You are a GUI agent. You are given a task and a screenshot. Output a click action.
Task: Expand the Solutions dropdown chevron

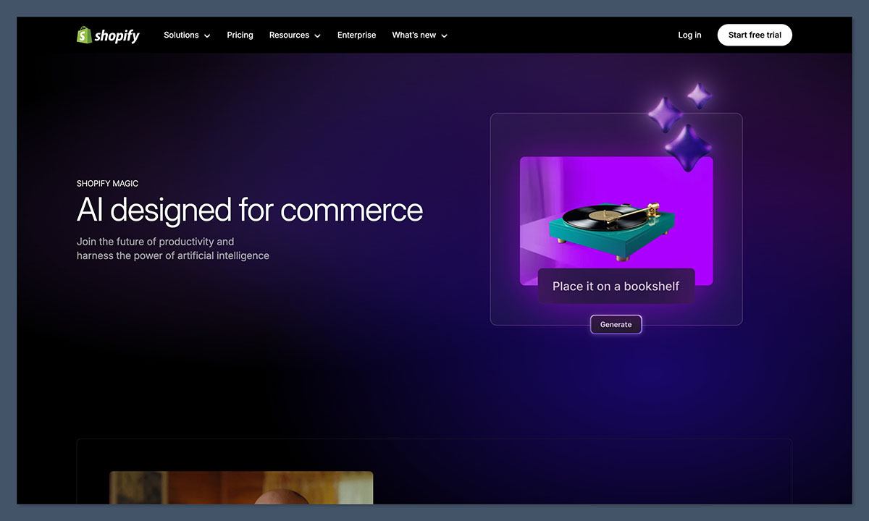(x=208, y=35)
